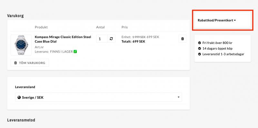The image size is (258, 128).
Task: Click the quantity input field showing 1
Action: point(102,39)
